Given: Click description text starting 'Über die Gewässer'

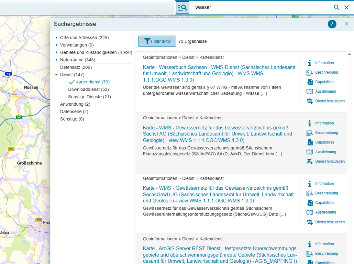Looking at the screenshot, I should coord(212,90).
